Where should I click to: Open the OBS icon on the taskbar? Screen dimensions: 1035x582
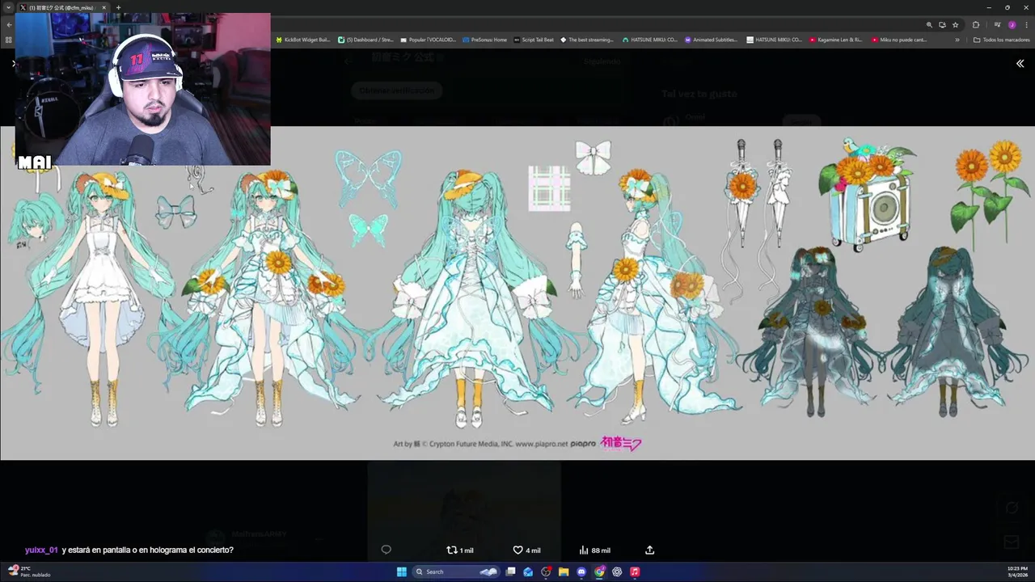click(546, 571)
